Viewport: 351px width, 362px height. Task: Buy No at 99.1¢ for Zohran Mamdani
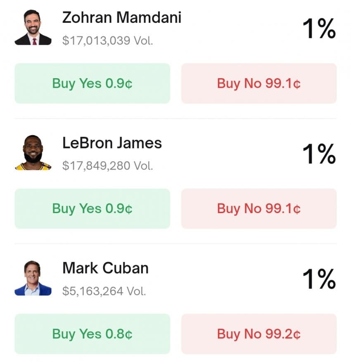pos(259,83)
